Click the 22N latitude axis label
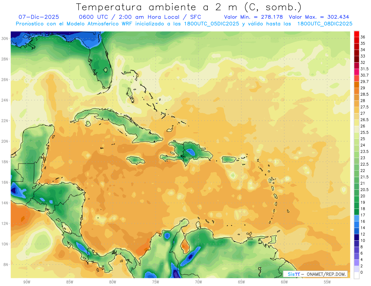The height and width of the screenshot is (286, 371). tap(5, 121)
